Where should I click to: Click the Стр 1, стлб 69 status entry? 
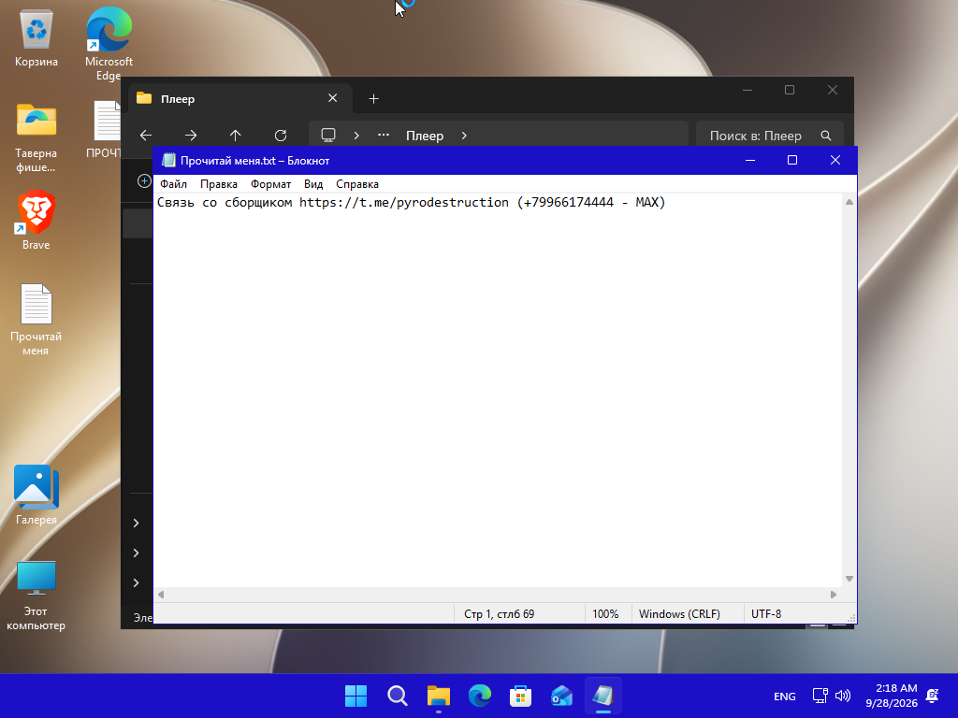click(x=500, y=614)
